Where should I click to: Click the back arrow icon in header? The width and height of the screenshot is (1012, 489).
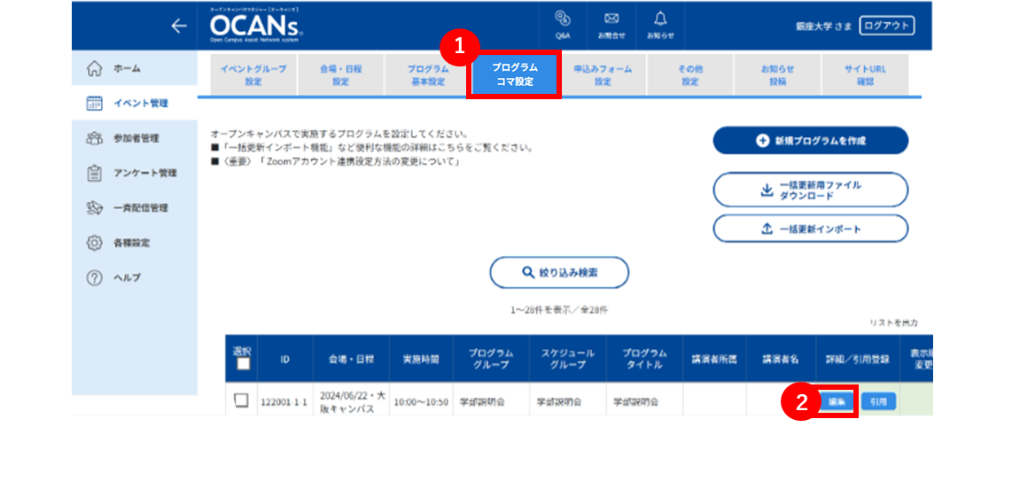(179, 26)
